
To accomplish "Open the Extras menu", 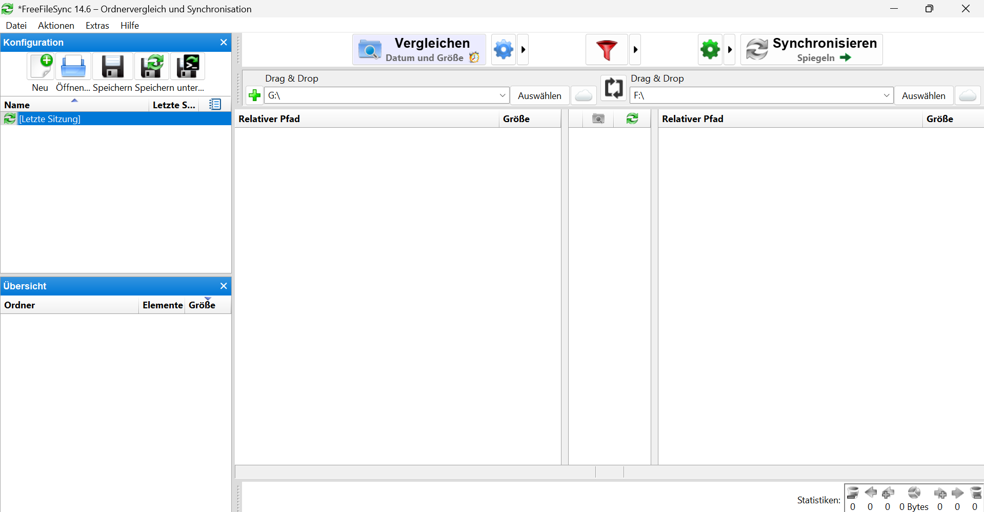I will tap(97, 26).
